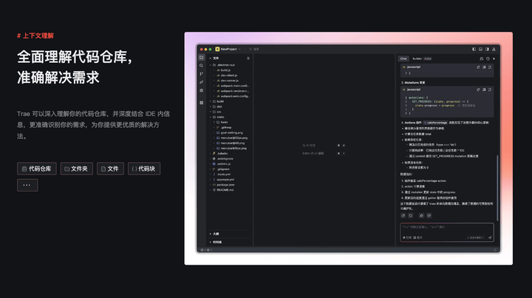Click the 引用 reference button in chat input
The width and height of the screenshot is (532, 298).
[x=407, y=237]
